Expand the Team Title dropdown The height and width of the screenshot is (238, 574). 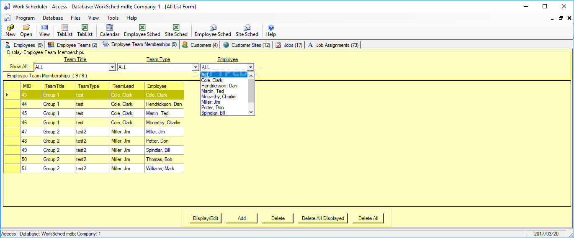[112, 67]
